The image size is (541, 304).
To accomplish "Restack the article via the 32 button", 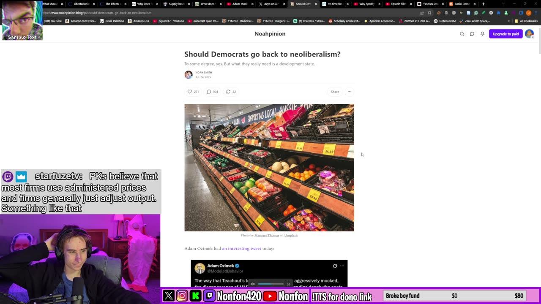I will 231,92.
